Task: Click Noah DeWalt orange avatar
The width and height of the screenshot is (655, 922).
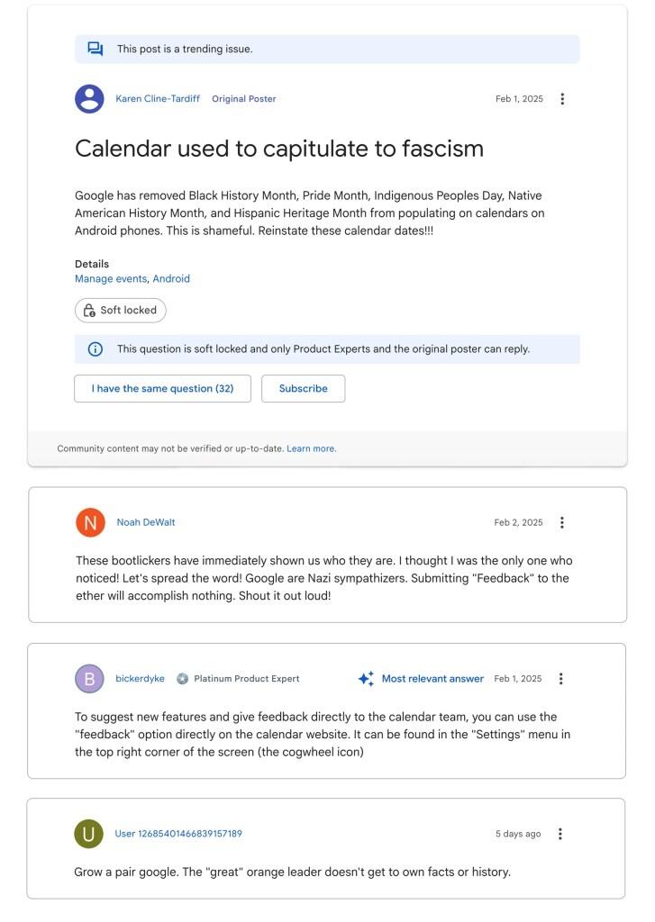Action: (x=90, y=522)
